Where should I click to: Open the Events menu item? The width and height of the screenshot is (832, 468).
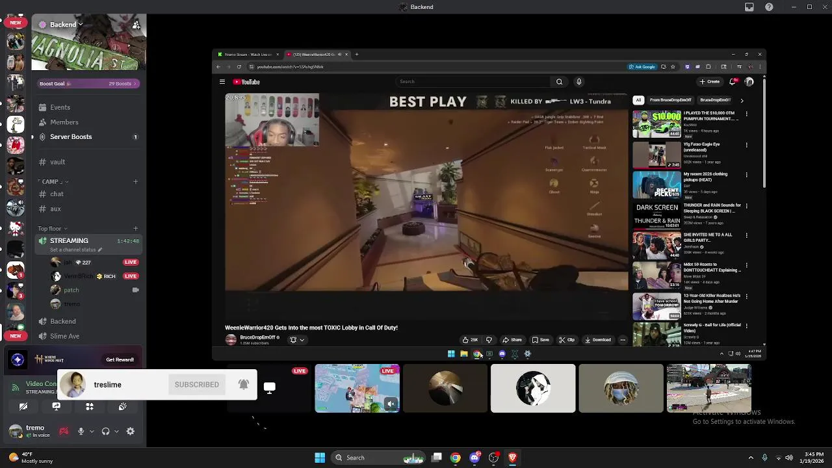60,107
